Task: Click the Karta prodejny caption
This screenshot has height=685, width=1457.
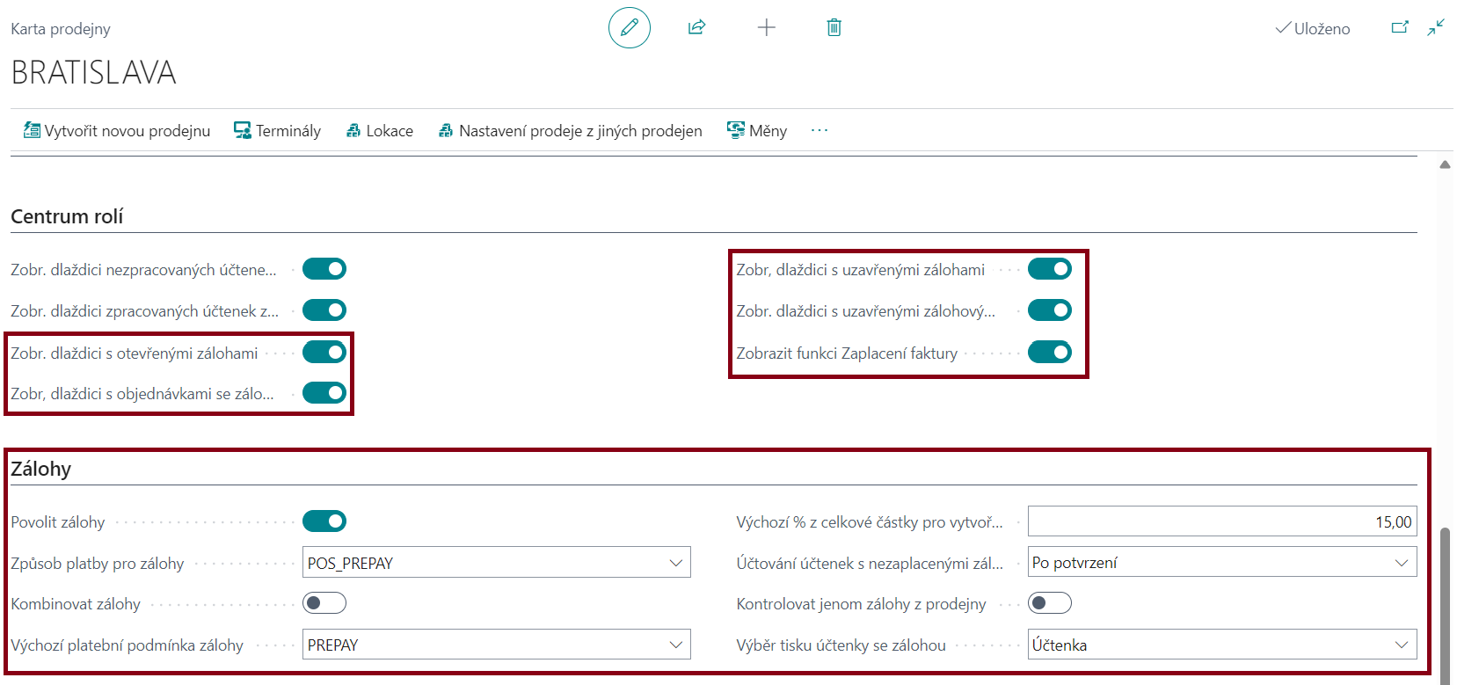Action: [61, 29]
